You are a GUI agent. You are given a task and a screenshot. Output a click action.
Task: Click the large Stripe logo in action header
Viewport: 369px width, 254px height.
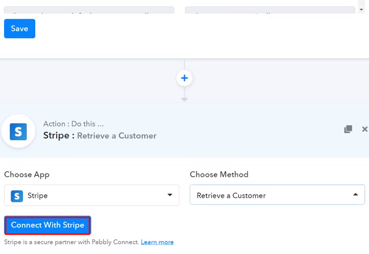pos(18,131)
